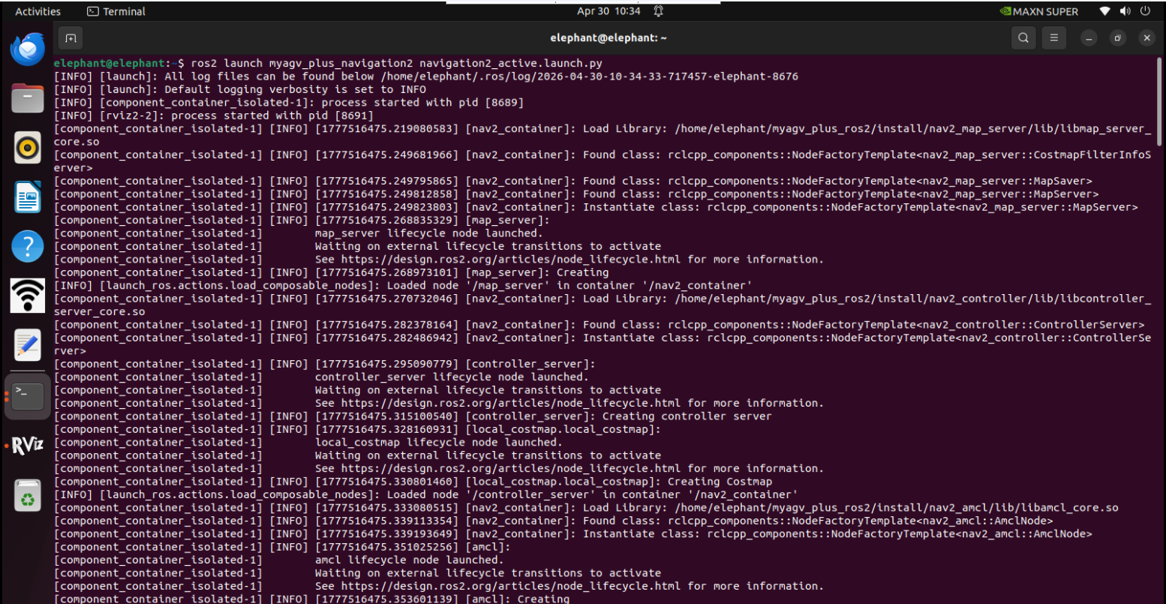Open the terminal search magnifier

1023,38
